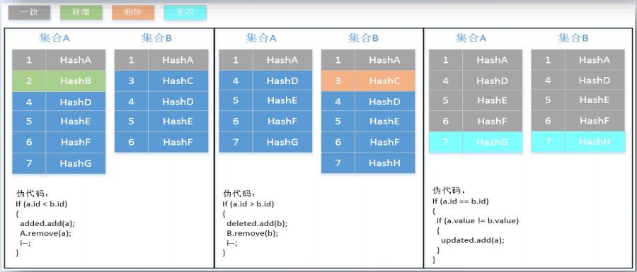
Task: Select the 'deleted.add(b);' pseudocode line
Action: click(257, 223)
